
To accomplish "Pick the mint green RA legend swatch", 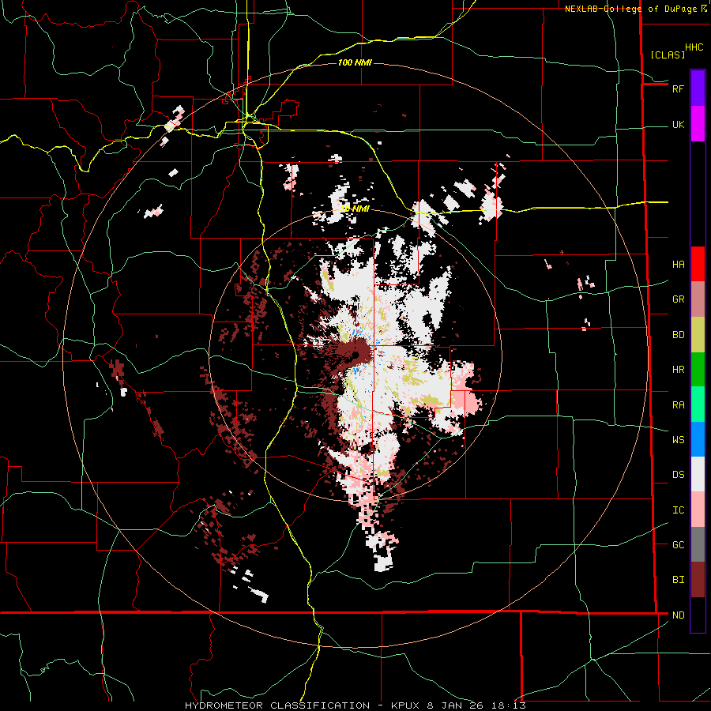I will [x=698, y=404].
